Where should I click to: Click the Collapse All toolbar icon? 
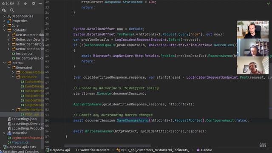click(25, 3)
